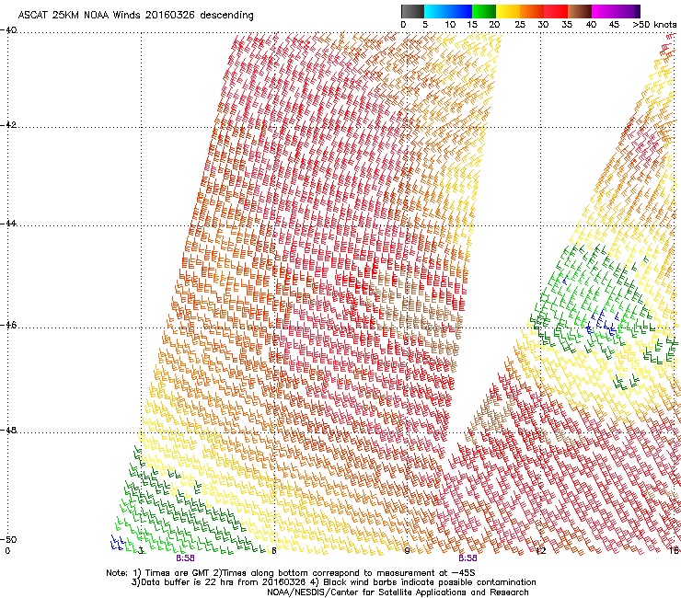
Task: Pick the brown 35–40 knots legend segment
Action: 580,11
